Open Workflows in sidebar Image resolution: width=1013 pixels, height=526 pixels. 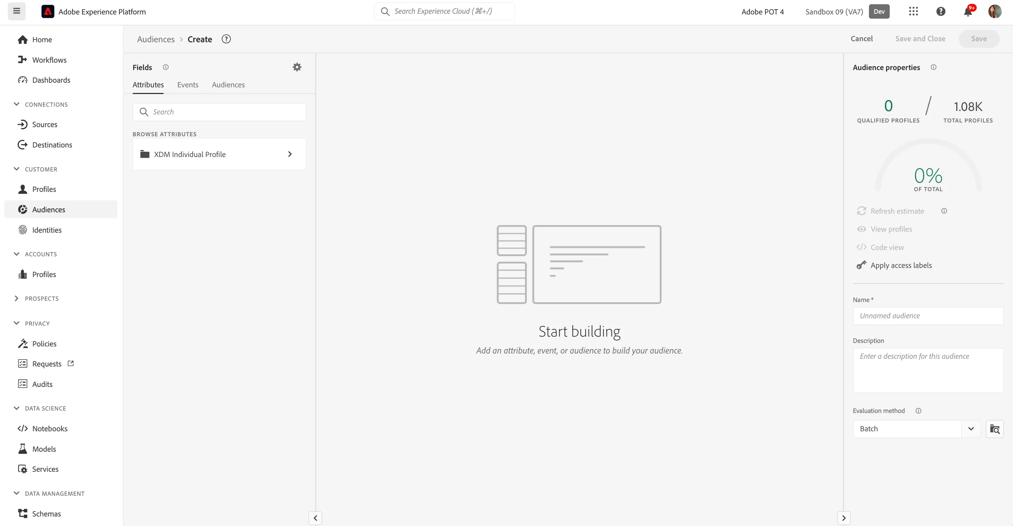coord(61,60)
